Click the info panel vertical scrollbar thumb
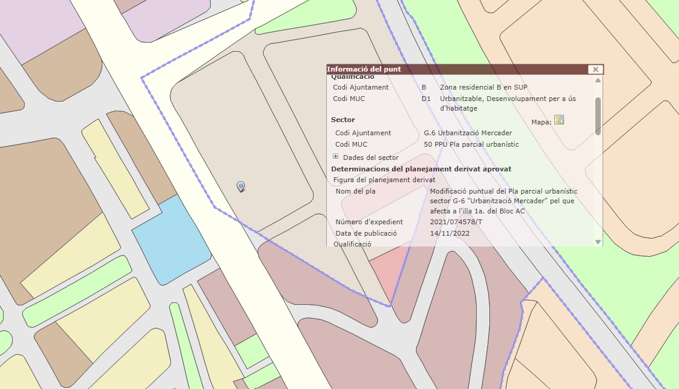679x389 pixels. (598, 115)
